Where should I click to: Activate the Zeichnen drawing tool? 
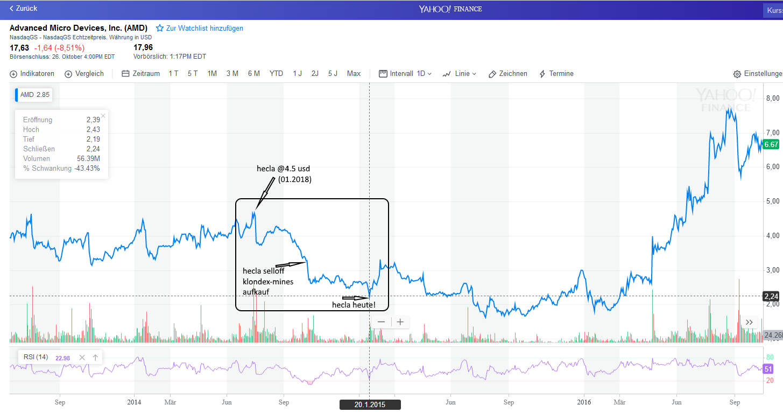click(507, 73)
